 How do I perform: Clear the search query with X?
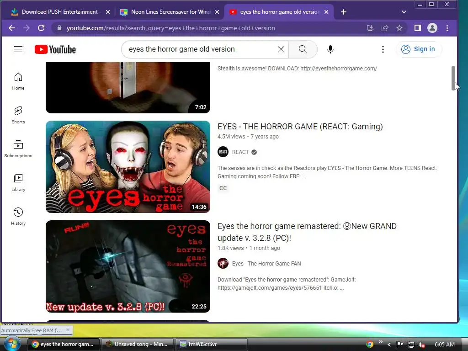coord(281,49)
